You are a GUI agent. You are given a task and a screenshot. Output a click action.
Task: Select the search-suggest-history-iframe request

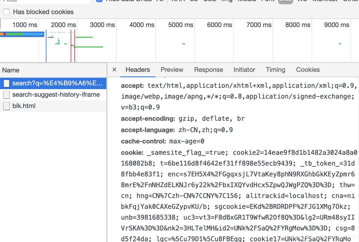pyautogui.click(x=53, y=95)
